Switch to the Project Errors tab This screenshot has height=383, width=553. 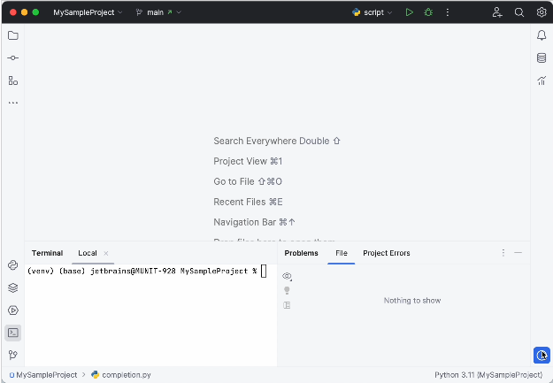(x=387, y=253)
